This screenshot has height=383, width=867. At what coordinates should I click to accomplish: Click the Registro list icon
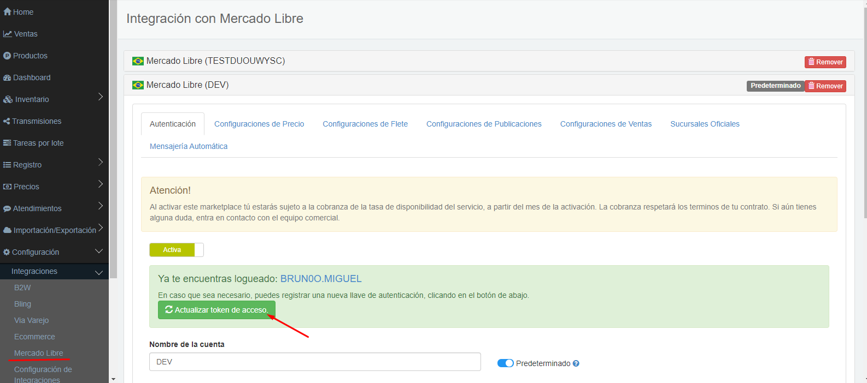click(7, 165)
